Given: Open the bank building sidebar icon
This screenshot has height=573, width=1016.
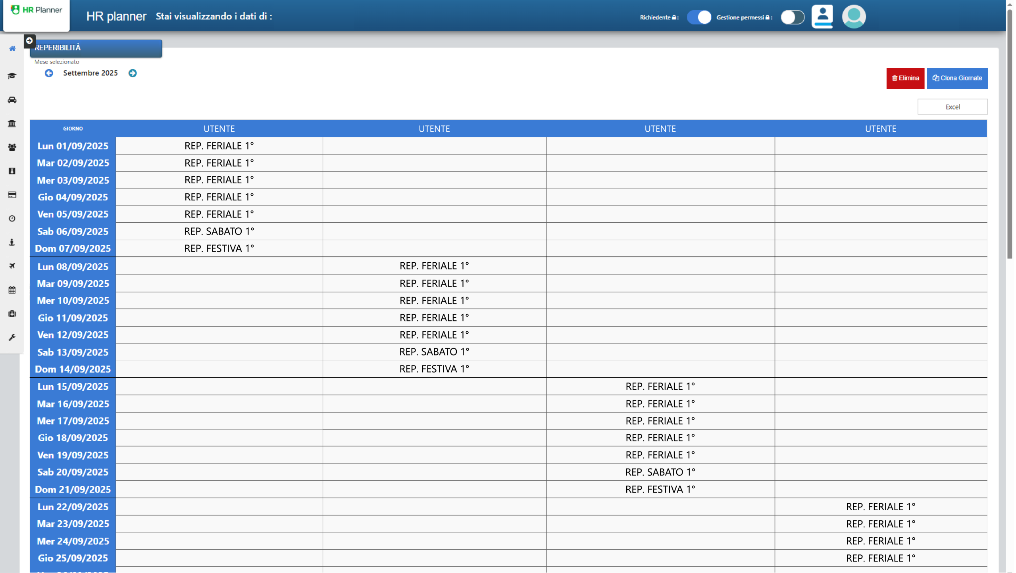Looking at the screenshot, I should [x=12, y=123].
